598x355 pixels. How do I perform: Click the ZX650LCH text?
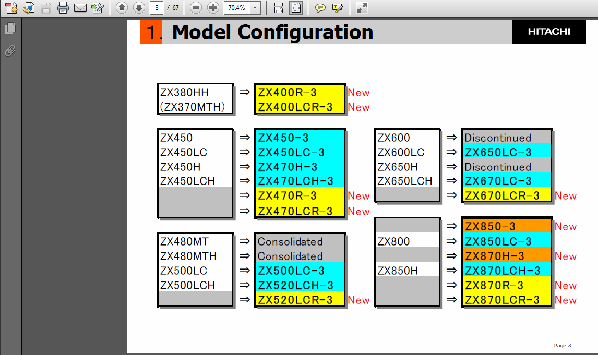pyautogui.click(x=405, y=181)
